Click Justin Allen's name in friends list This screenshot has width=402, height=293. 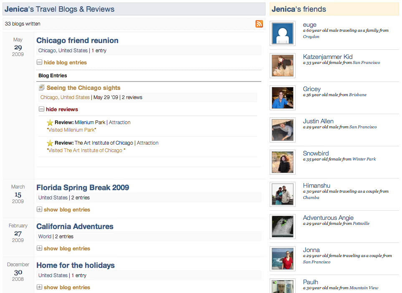coord(318,121)
